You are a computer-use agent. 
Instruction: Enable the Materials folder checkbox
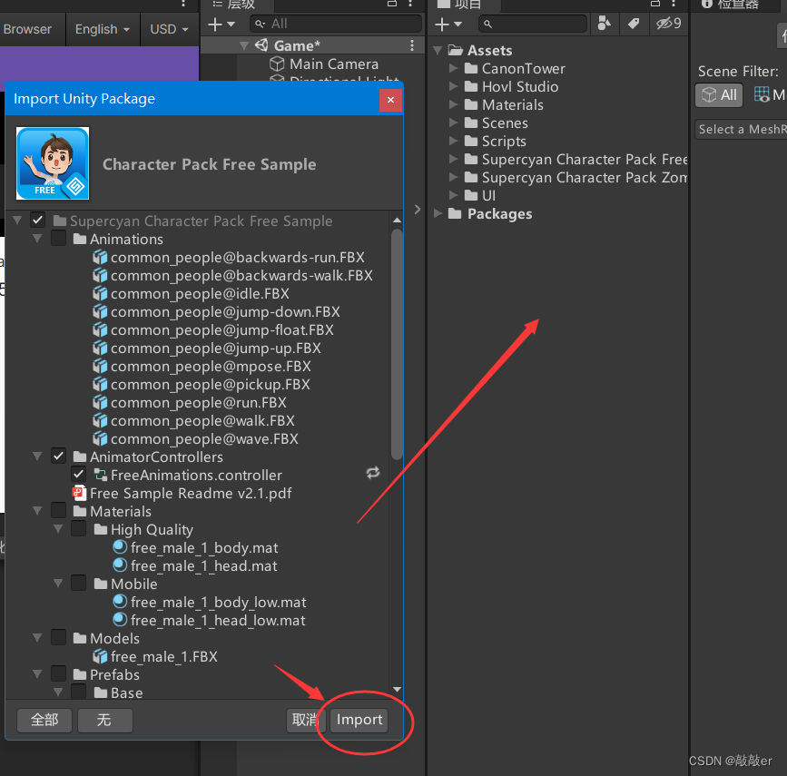pyautogui.click(x=58, y=510)
